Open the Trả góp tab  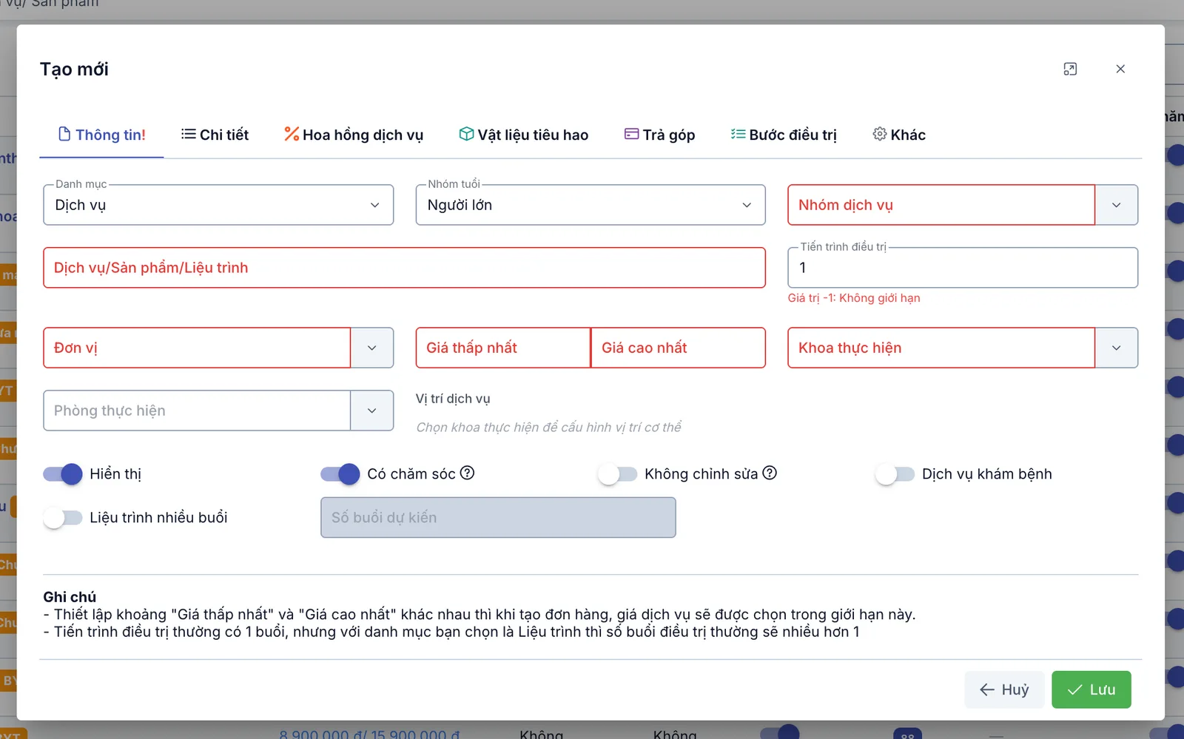(x=660, y=135)
